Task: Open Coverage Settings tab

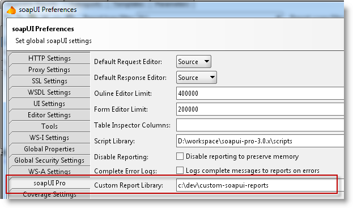Action: [x=49, y=194]
